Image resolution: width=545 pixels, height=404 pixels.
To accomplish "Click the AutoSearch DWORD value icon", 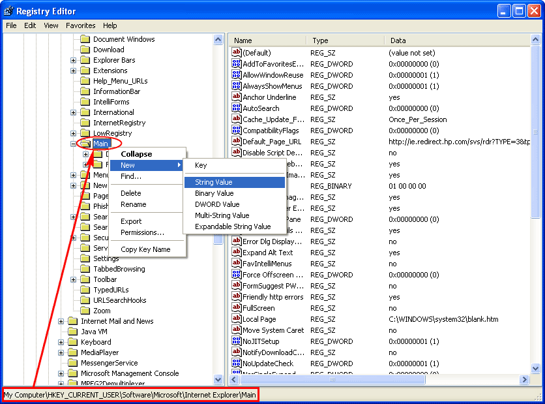I will pyautogui.click(x=237, y=108).
